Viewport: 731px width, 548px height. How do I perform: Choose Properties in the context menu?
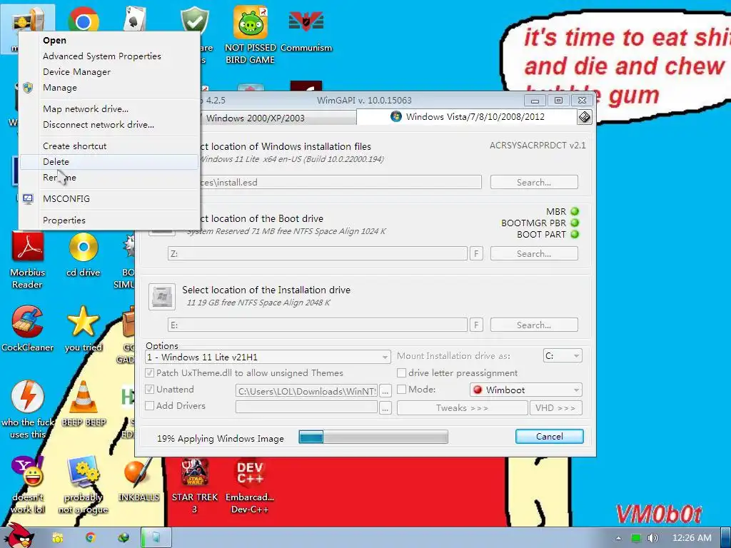point(109,220)
